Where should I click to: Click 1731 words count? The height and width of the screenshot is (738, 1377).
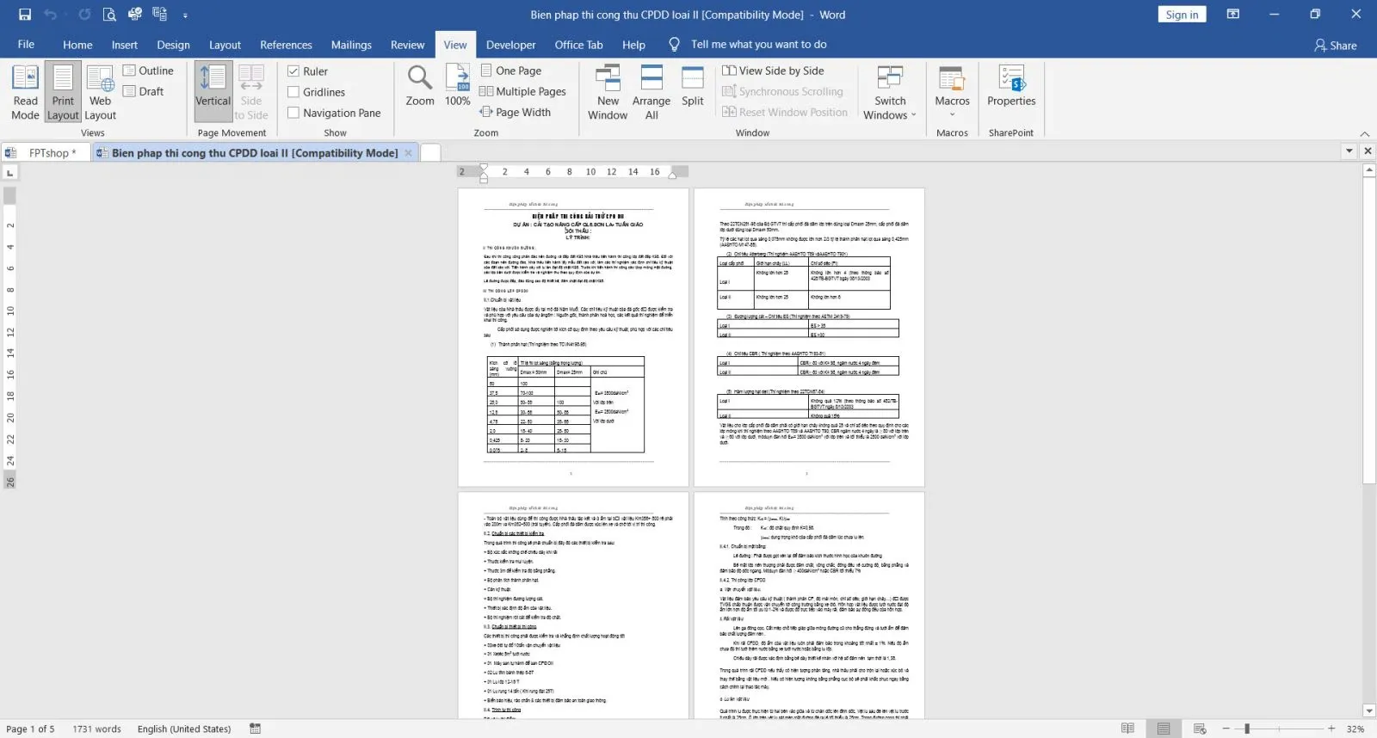pyautogui.click(x=96, y=729)
